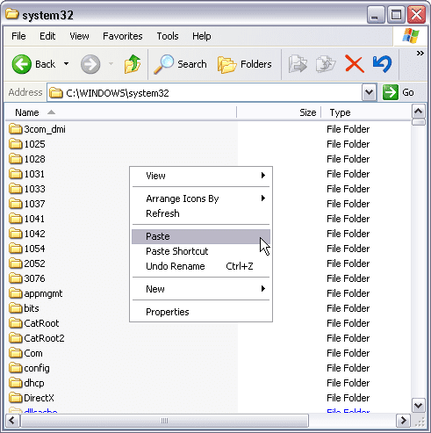This screenshot has height=433, width=431.
Task: Open the Tools menu
Action: 168,36
